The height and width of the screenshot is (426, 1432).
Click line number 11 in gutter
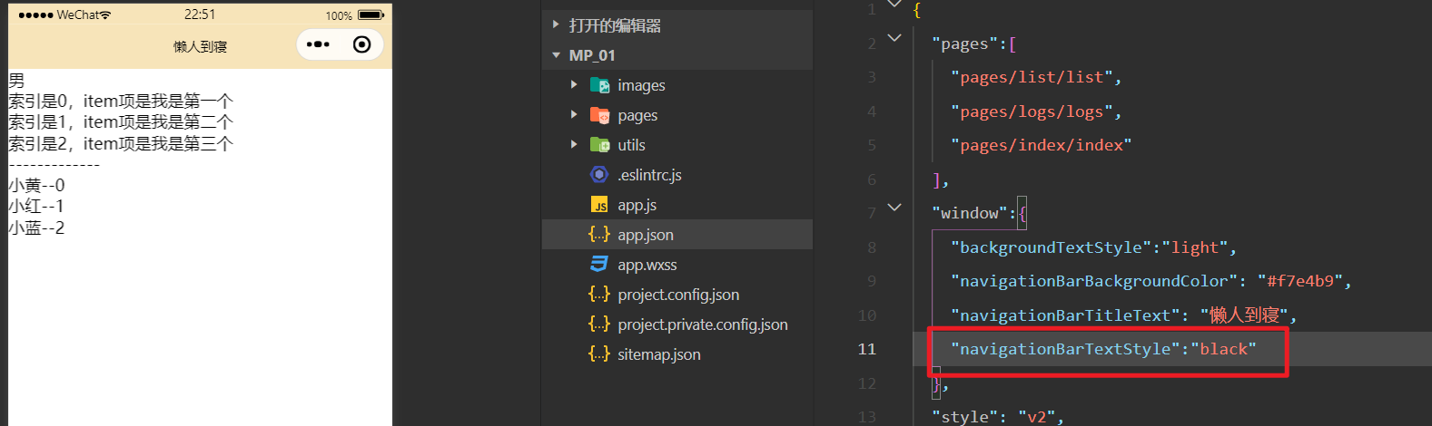(x=867, y=349)
